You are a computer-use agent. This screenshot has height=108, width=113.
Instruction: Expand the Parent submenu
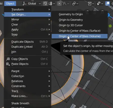click(28, 71)
